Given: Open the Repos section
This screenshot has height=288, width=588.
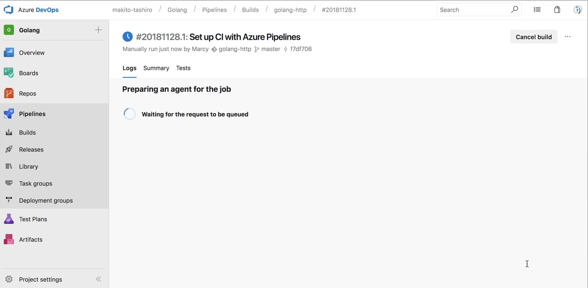Looking at the screenshot, I should 27,93.
